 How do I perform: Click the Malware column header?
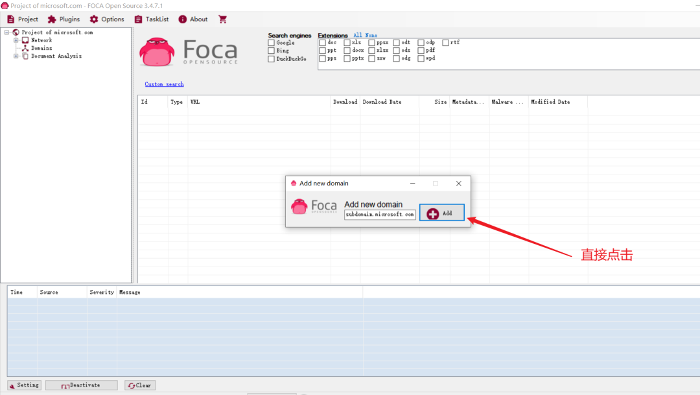pos(509,102)
